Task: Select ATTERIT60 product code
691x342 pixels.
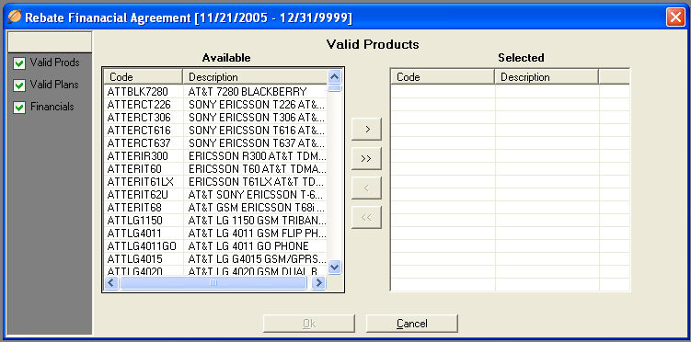Action: [x=134, y=169]
